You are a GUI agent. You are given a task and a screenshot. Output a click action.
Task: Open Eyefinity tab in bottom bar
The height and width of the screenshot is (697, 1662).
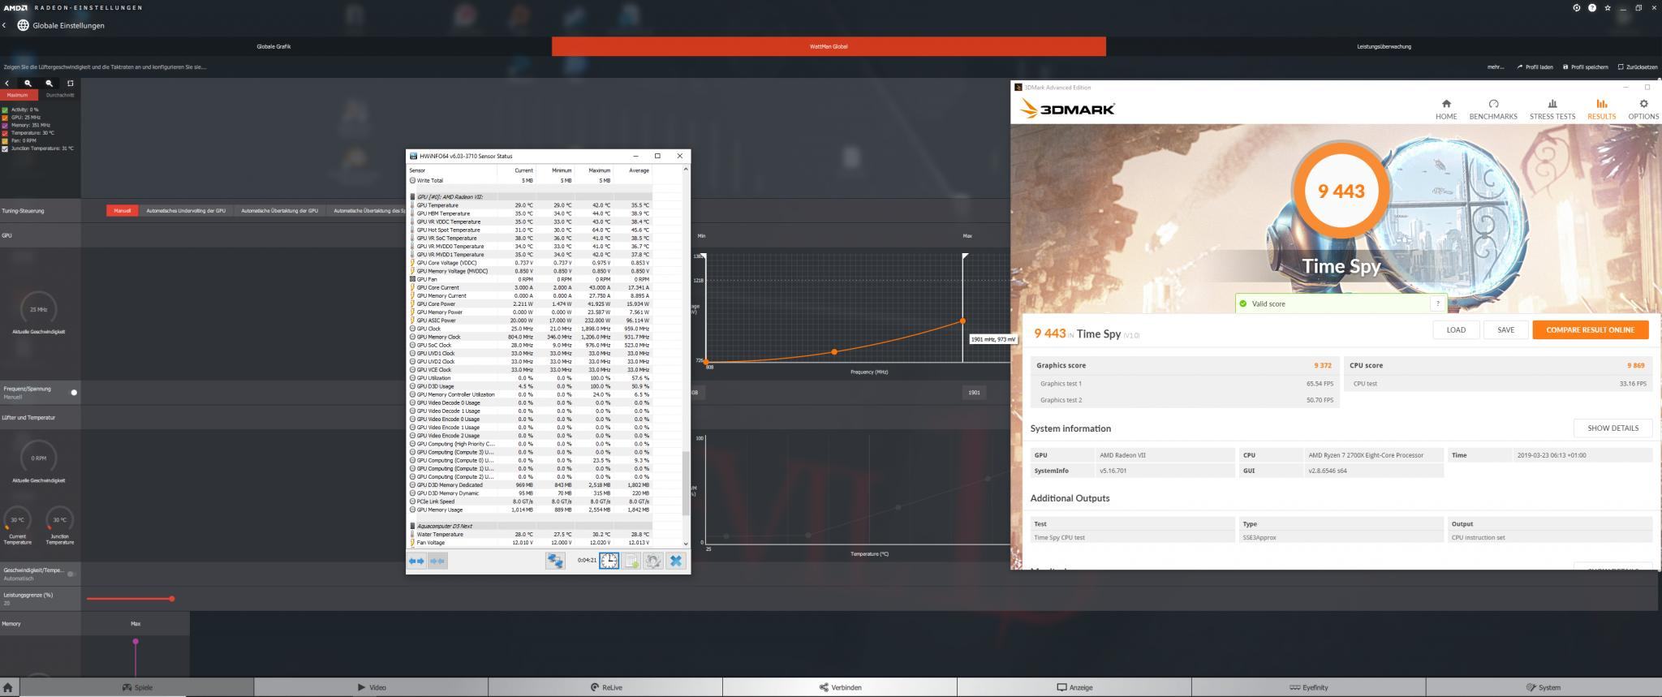[1309, 687]
